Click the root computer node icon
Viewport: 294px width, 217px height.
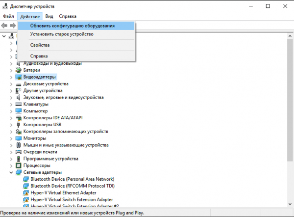point(11,36)
